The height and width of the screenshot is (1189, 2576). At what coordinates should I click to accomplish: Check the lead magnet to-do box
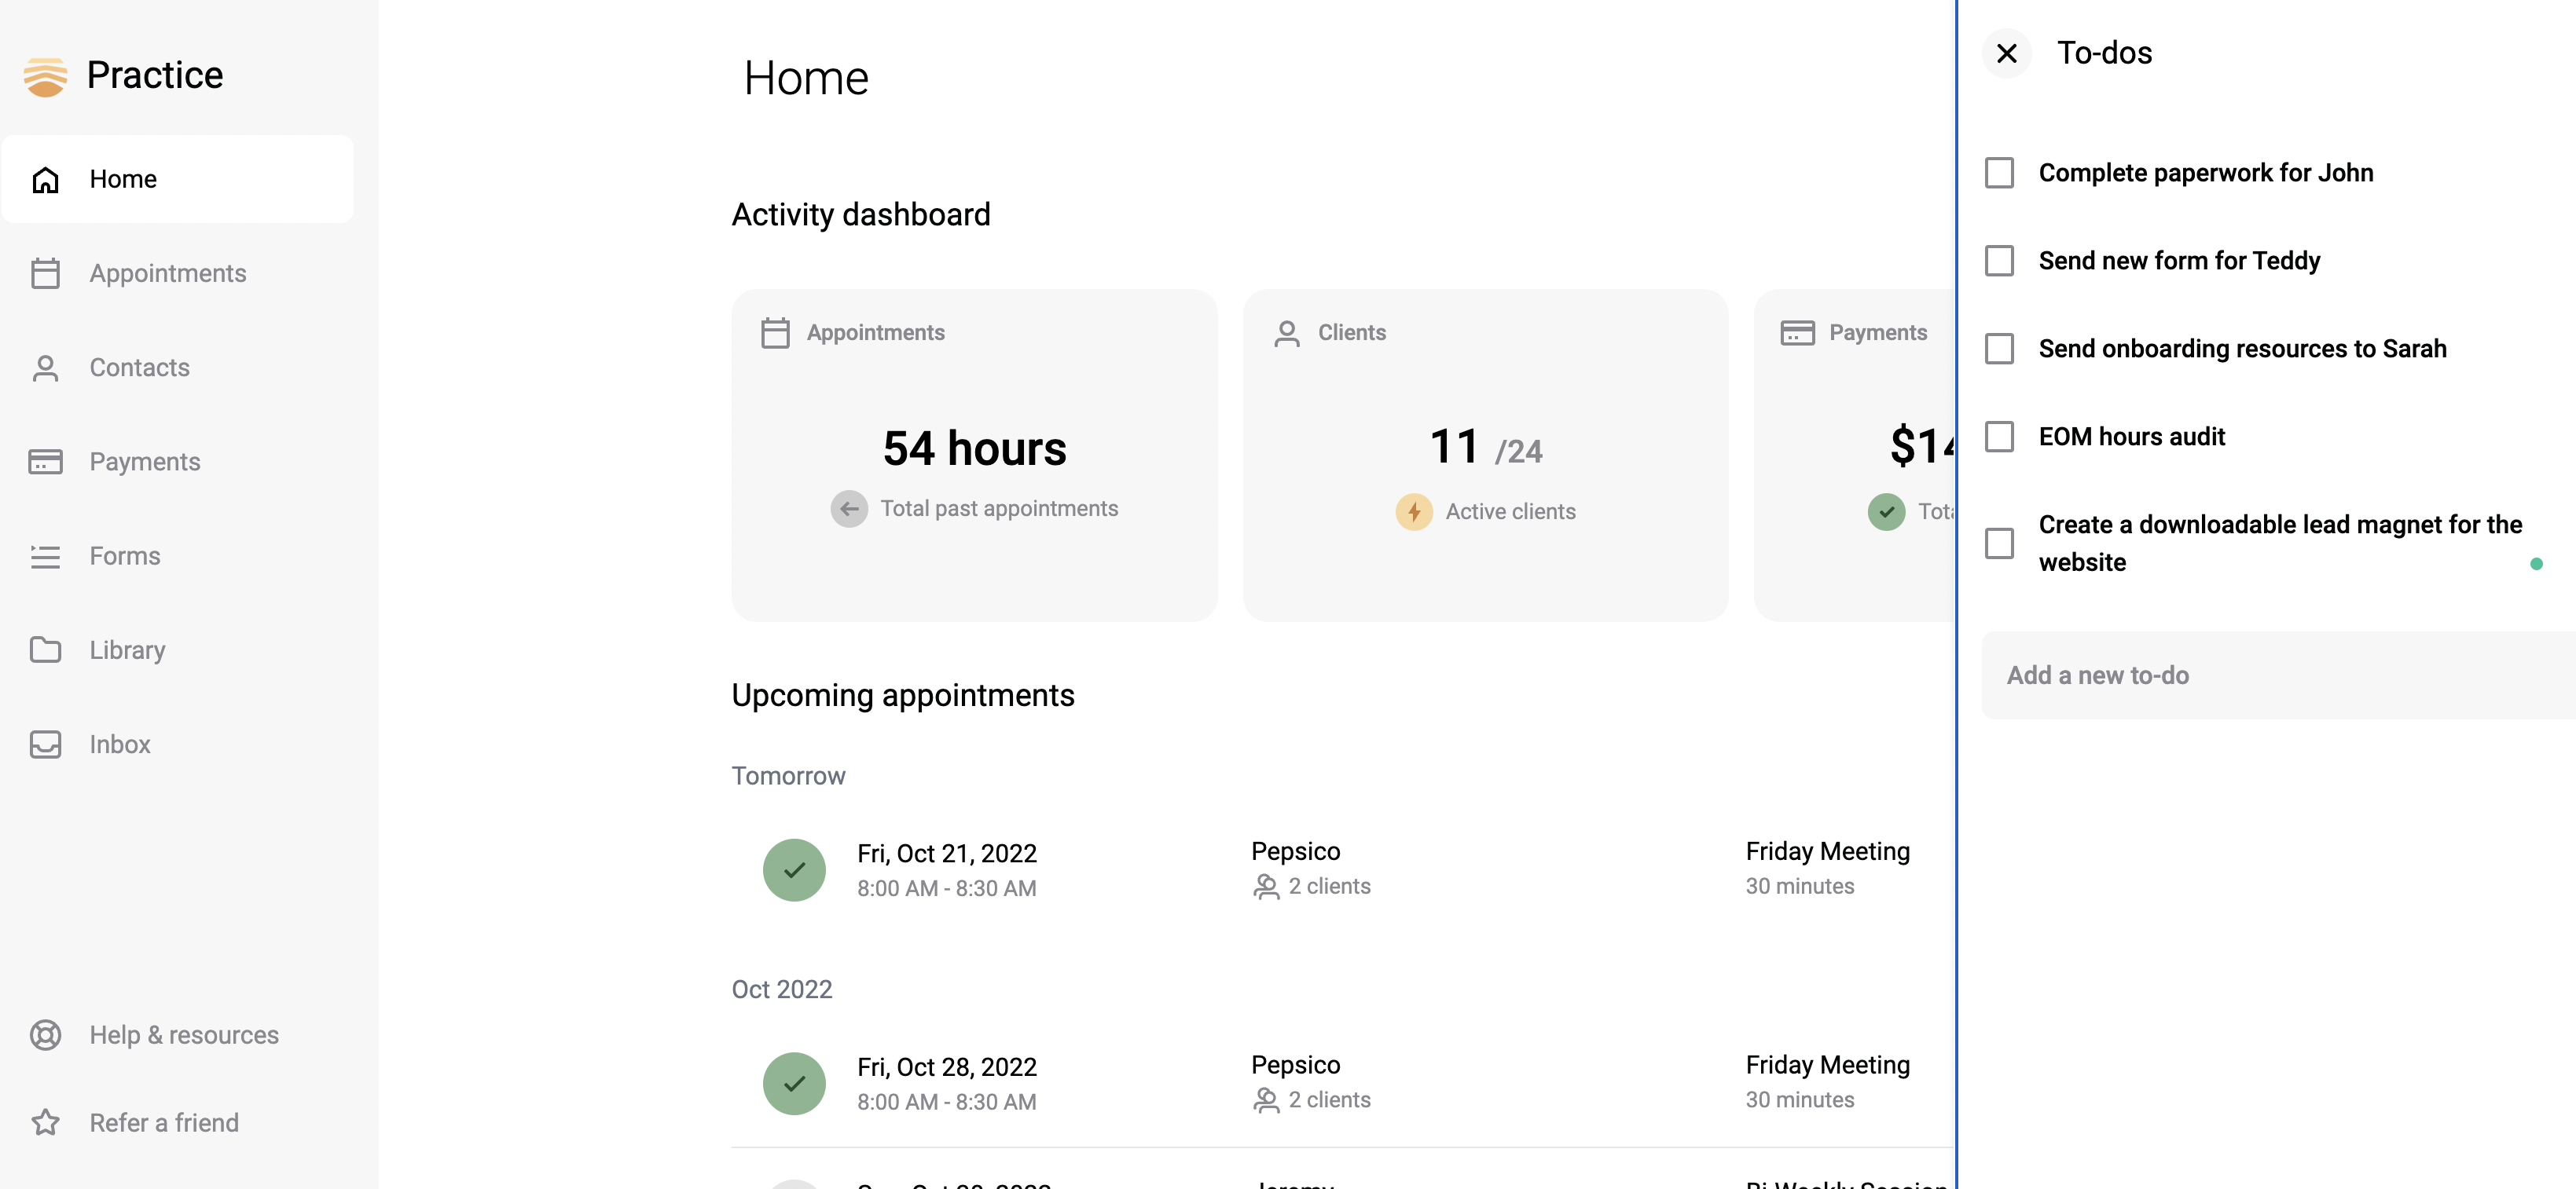pos(1999,543)
